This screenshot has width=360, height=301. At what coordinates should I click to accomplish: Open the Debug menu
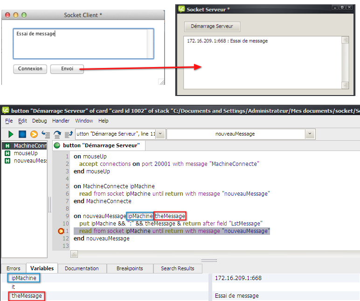[x=39, y=121]
